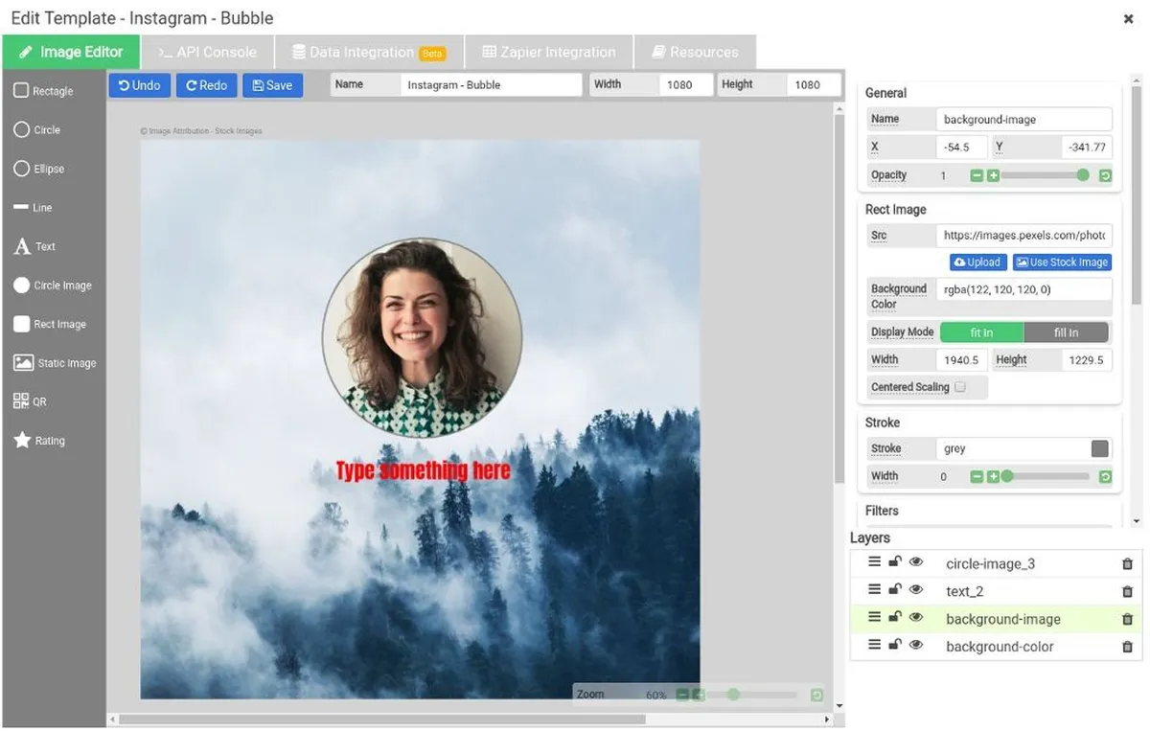Delete the circle-image_3 layer
The image size is (1150, 731).
tap(1127, 564)
